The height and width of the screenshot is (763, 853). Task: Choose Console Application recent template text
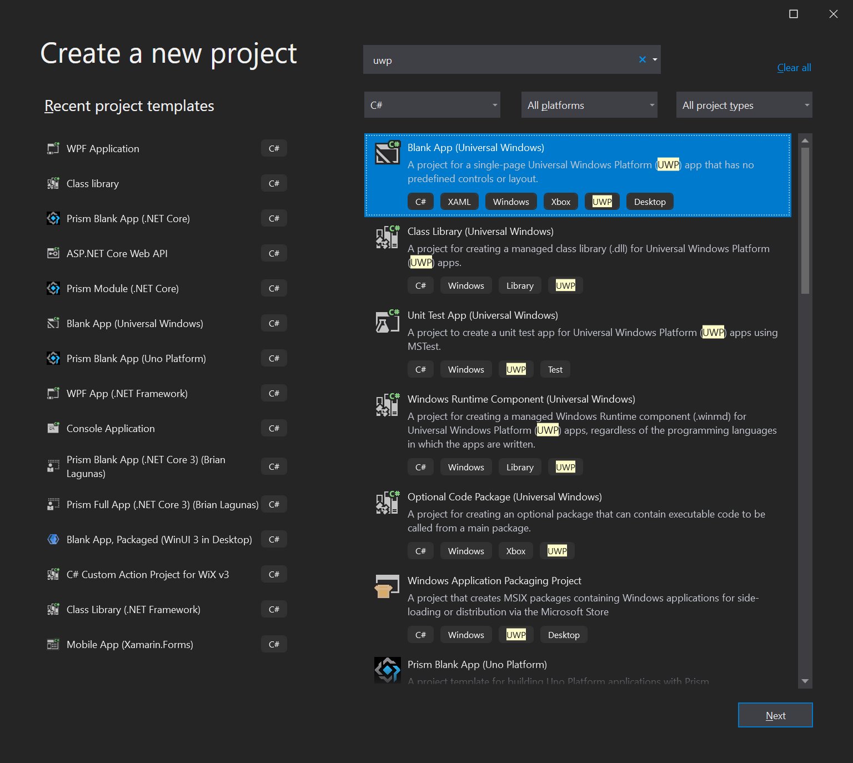coord(111,429)
